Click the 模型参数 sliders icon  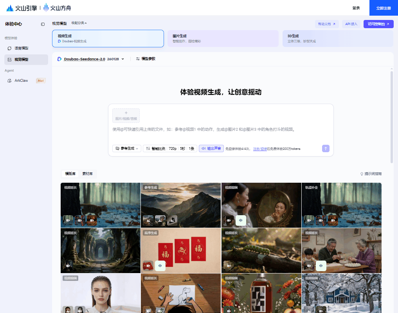point(138,59)
